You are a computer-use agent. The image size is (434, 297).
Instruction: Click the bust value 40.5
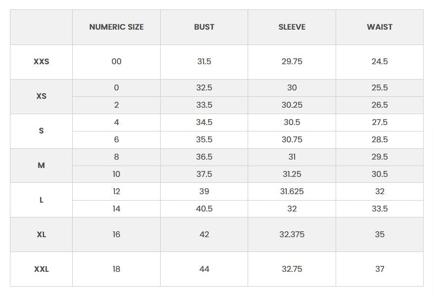coord(204,209)
